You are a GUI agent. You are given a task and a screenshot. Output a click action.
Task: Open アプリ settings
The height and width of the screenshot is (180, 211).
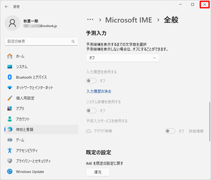pos(41,109)
